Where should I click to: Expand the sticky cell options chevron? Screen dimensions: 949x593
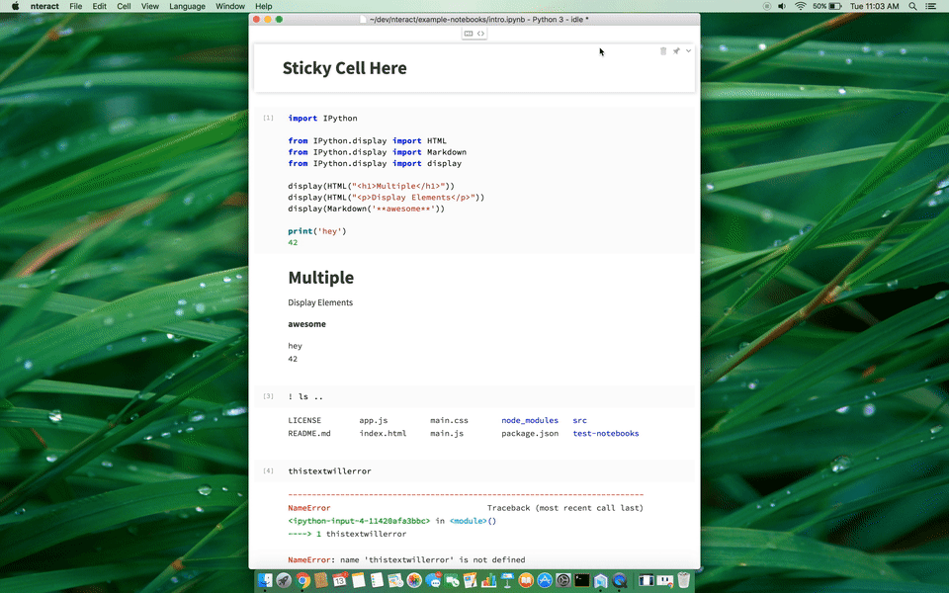(x=688, y=50)
